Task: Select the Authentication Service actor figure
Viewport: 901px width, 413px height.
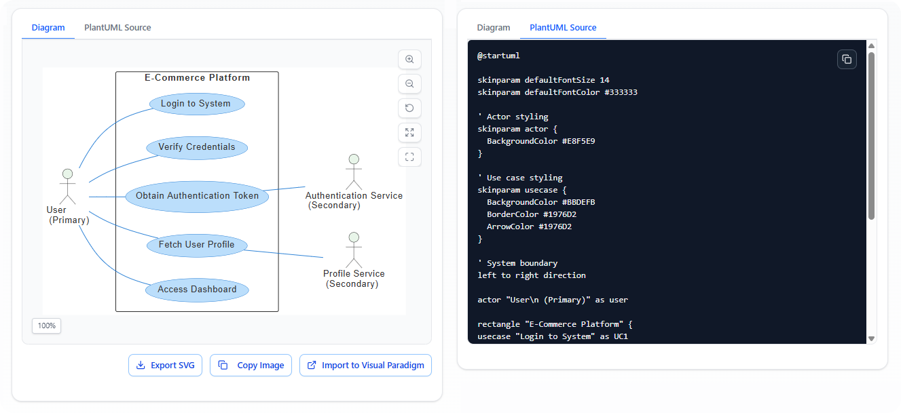Action: (x=353, y=172)
